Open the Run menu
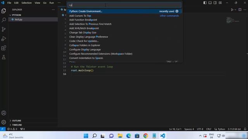The image size is (248, 139). click(x=52, y=3)
